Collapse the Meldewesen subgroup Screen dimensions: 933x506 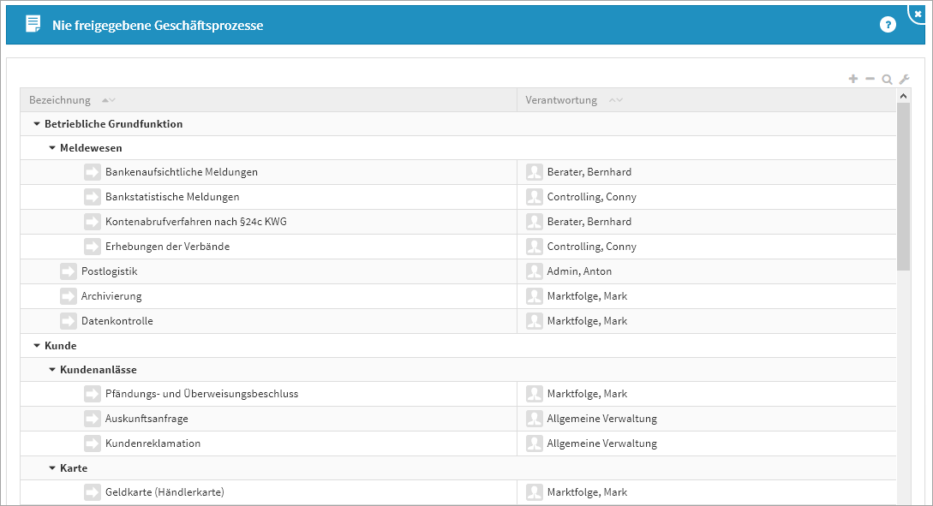[52, 148]
